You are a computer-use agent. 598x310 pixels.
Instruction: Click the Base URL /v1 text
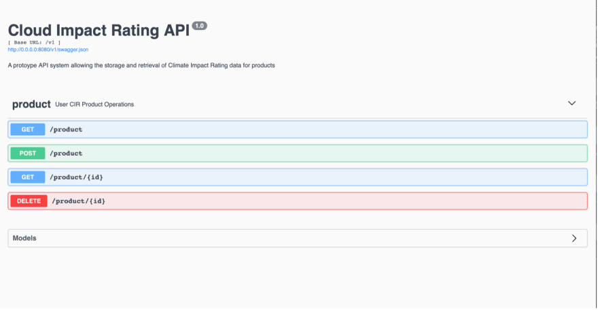point(35,43)
